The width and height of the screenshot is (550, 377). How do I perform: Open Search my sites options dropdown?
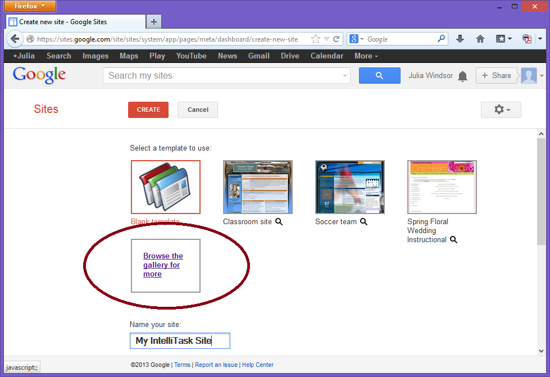pos(345,76)
